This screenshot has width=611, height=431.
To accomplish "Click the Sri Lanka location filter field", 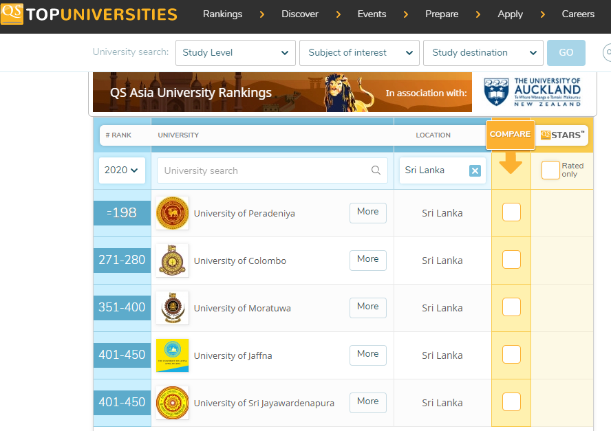I will (x=442, y=170).
